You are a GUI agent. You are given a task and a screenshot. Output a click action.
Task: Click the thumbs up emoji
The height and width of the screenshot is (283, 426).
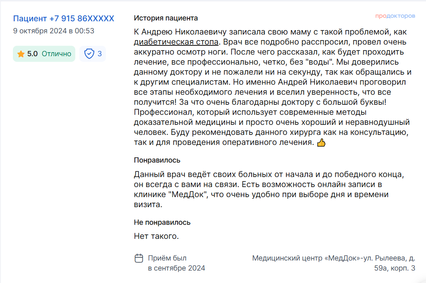321,143
